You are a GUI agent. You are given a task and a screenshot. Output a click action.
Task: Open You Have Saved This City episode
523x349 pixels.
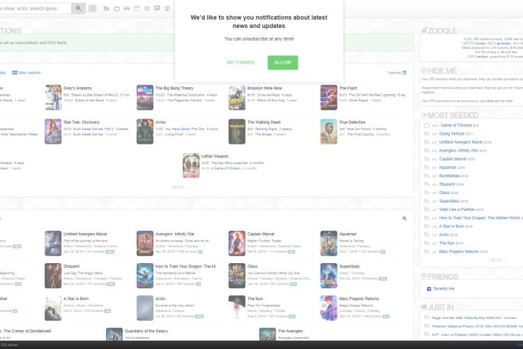click(x=185, y=129)
